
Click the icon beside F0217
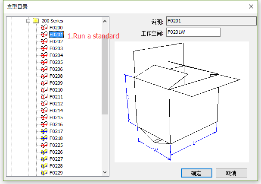[x=44, y=131]
